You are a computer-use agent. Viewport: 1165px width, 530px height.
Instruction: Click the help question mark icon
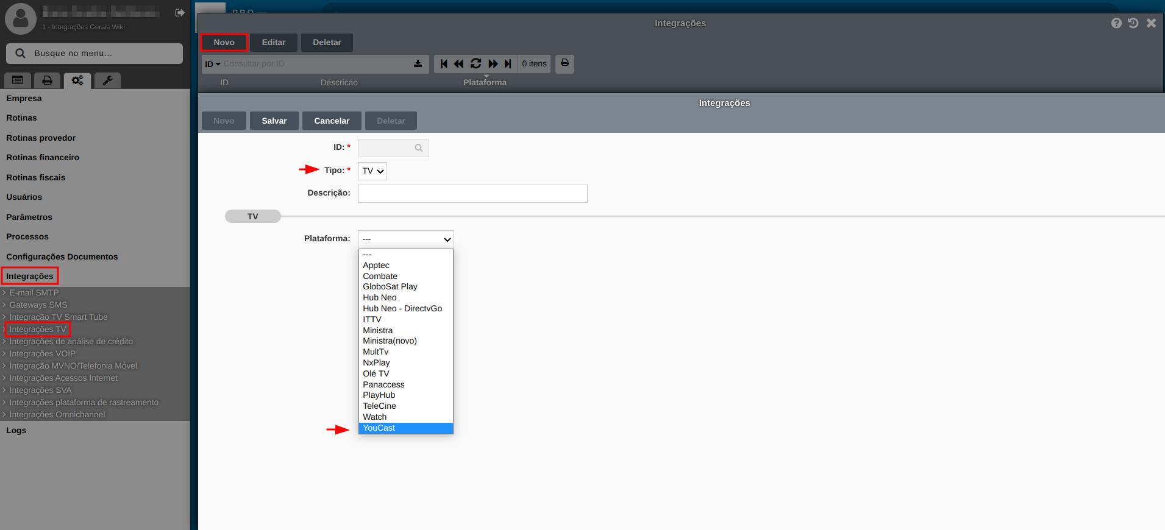[x=1116, y=23]
